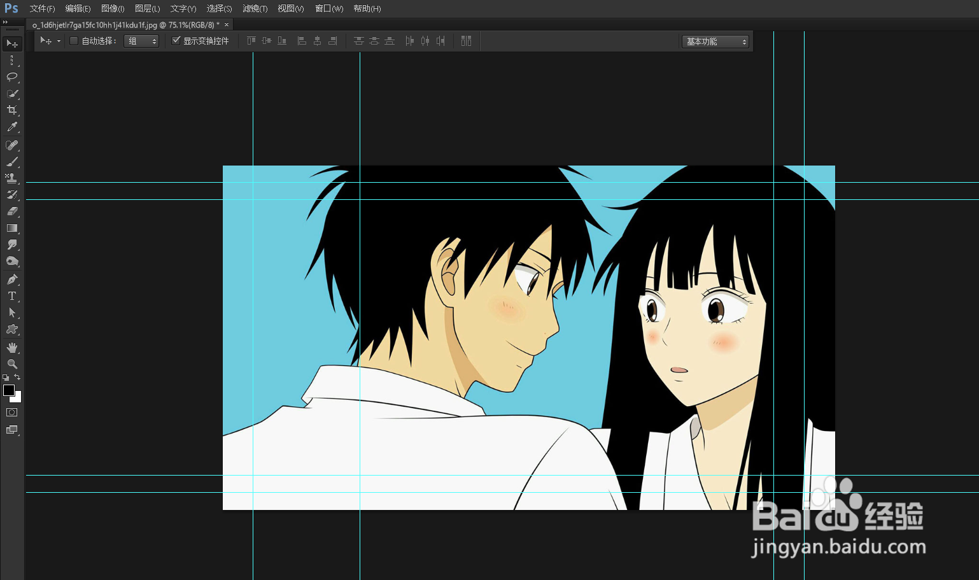Change the screen mode
Viewport: 979px width, 580px height.
[12, 430]
